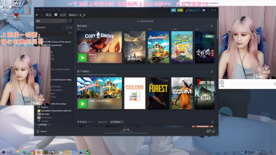Screen dimensions: 276x155
Task: Click the Steam menu in title bar
Action: click(38, 10)
